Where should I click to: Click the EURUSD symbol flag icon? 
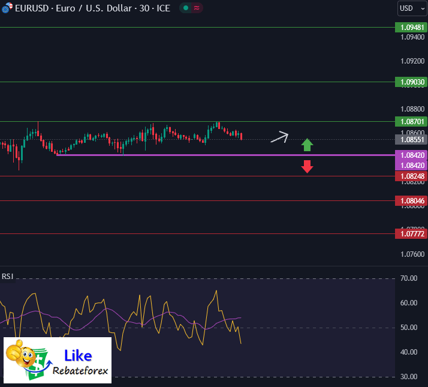7,8
